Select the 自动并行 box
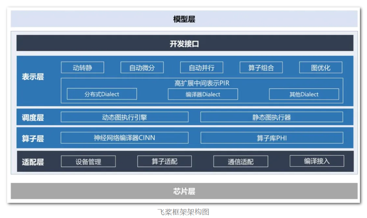The width and height of the screenshot is (367, 218). [202, 67]
